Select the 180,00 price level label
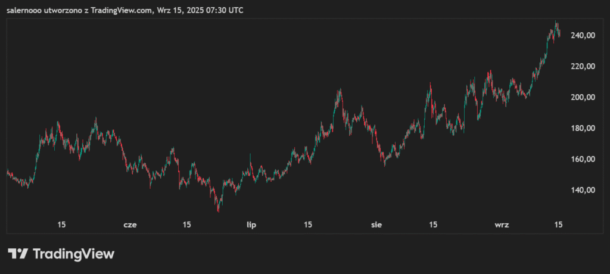Screen dimensions: 610x274 pyautogui.click(x=582, y=129)
